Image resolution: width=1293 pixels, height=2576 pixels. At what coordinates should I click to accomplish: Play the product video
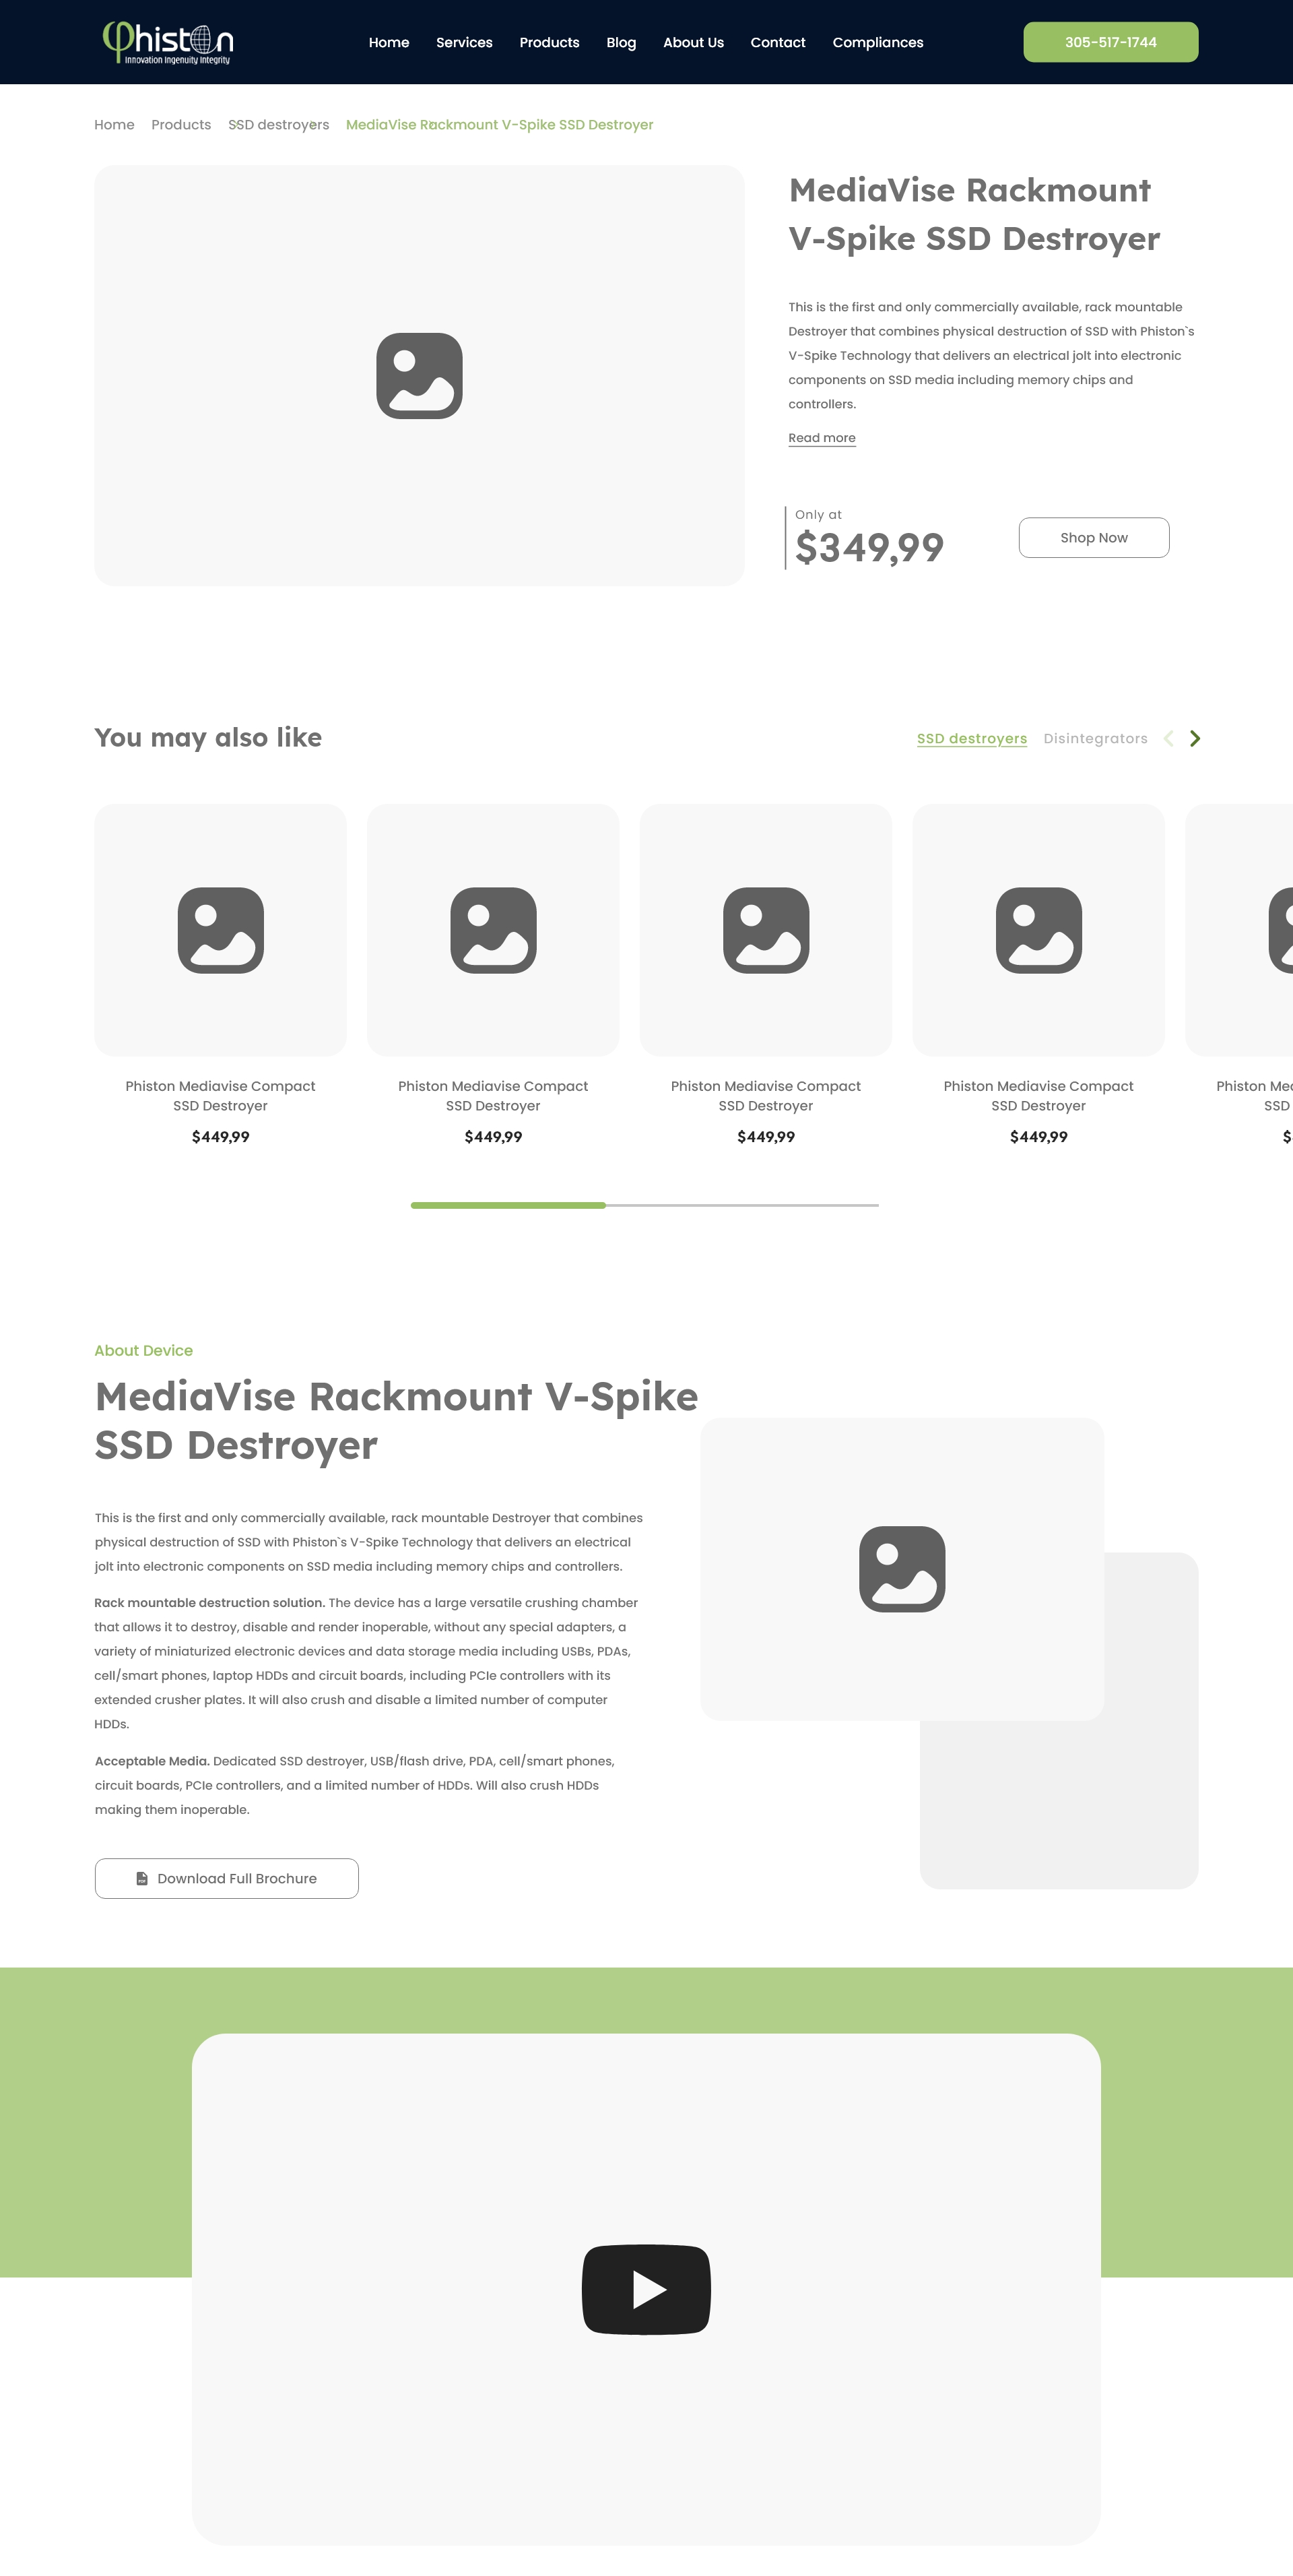coord(646,2290)
